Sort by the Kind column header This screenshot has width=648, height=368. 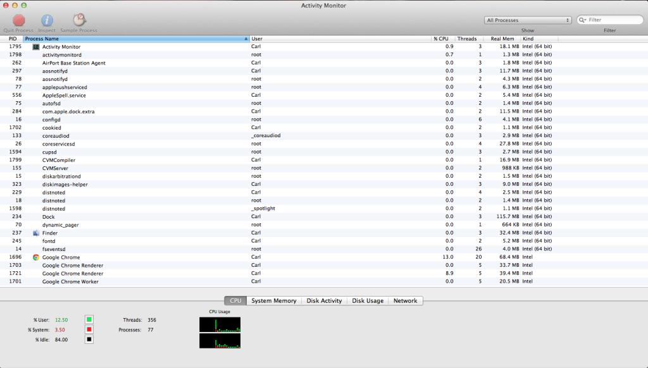coord(539,39)
